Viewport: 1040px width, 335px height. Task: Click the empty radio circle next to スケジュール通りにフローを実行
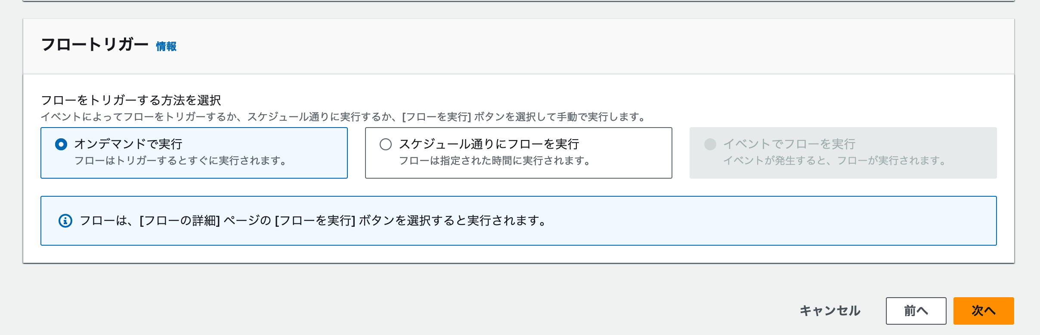point(386,145)
